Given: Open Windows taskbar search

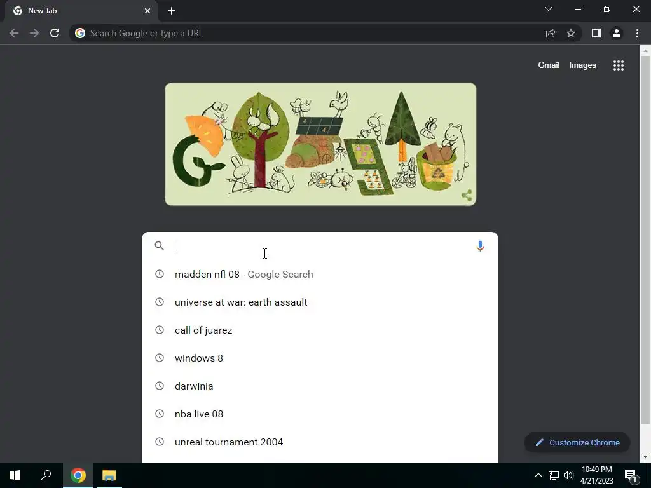Looking at the screenshot, I should [x=46, y=475].
